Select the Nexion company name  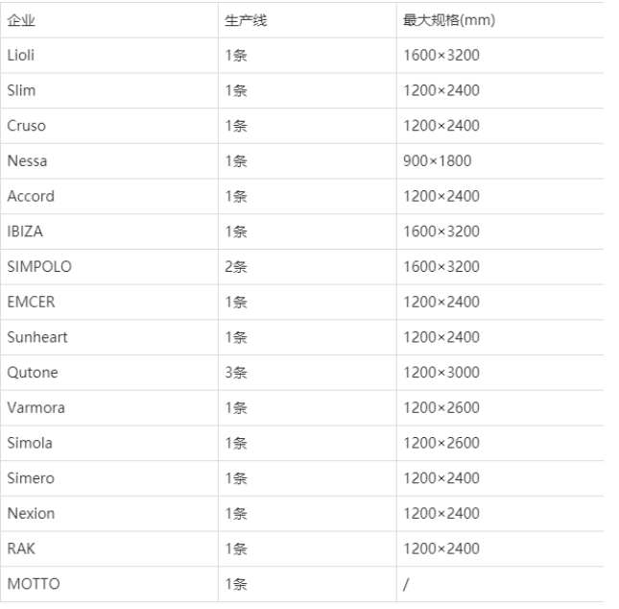point(31,513)
